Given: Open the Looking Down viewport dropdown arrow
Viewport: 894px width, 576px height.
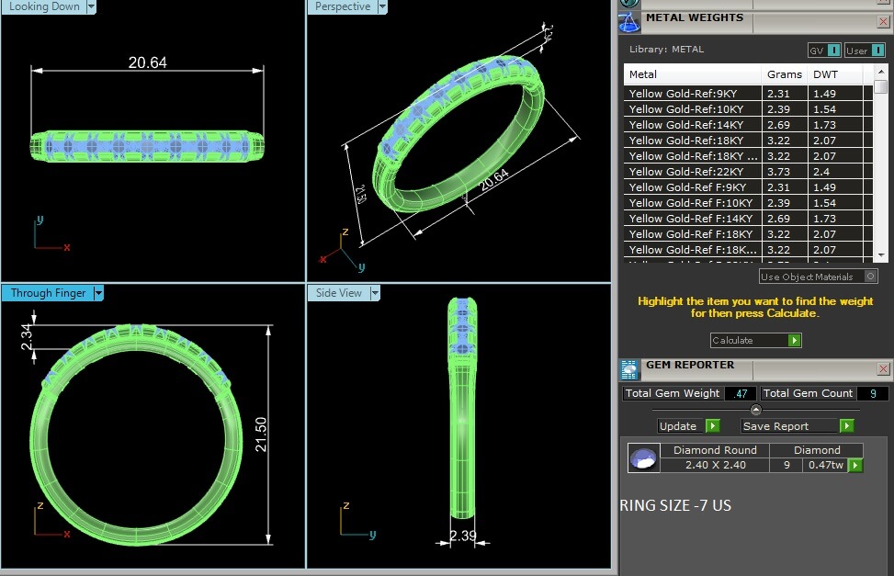Looking at the screenshot, I should coord(91,6).
